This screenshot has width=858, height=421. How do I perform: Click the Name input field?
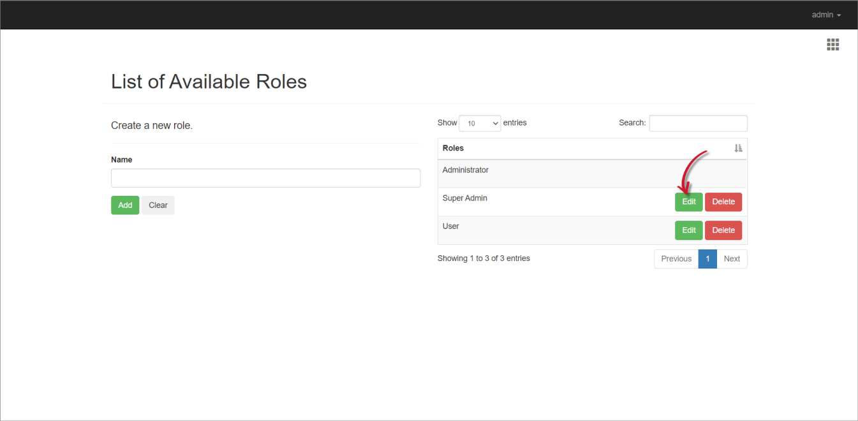point(265,178)
